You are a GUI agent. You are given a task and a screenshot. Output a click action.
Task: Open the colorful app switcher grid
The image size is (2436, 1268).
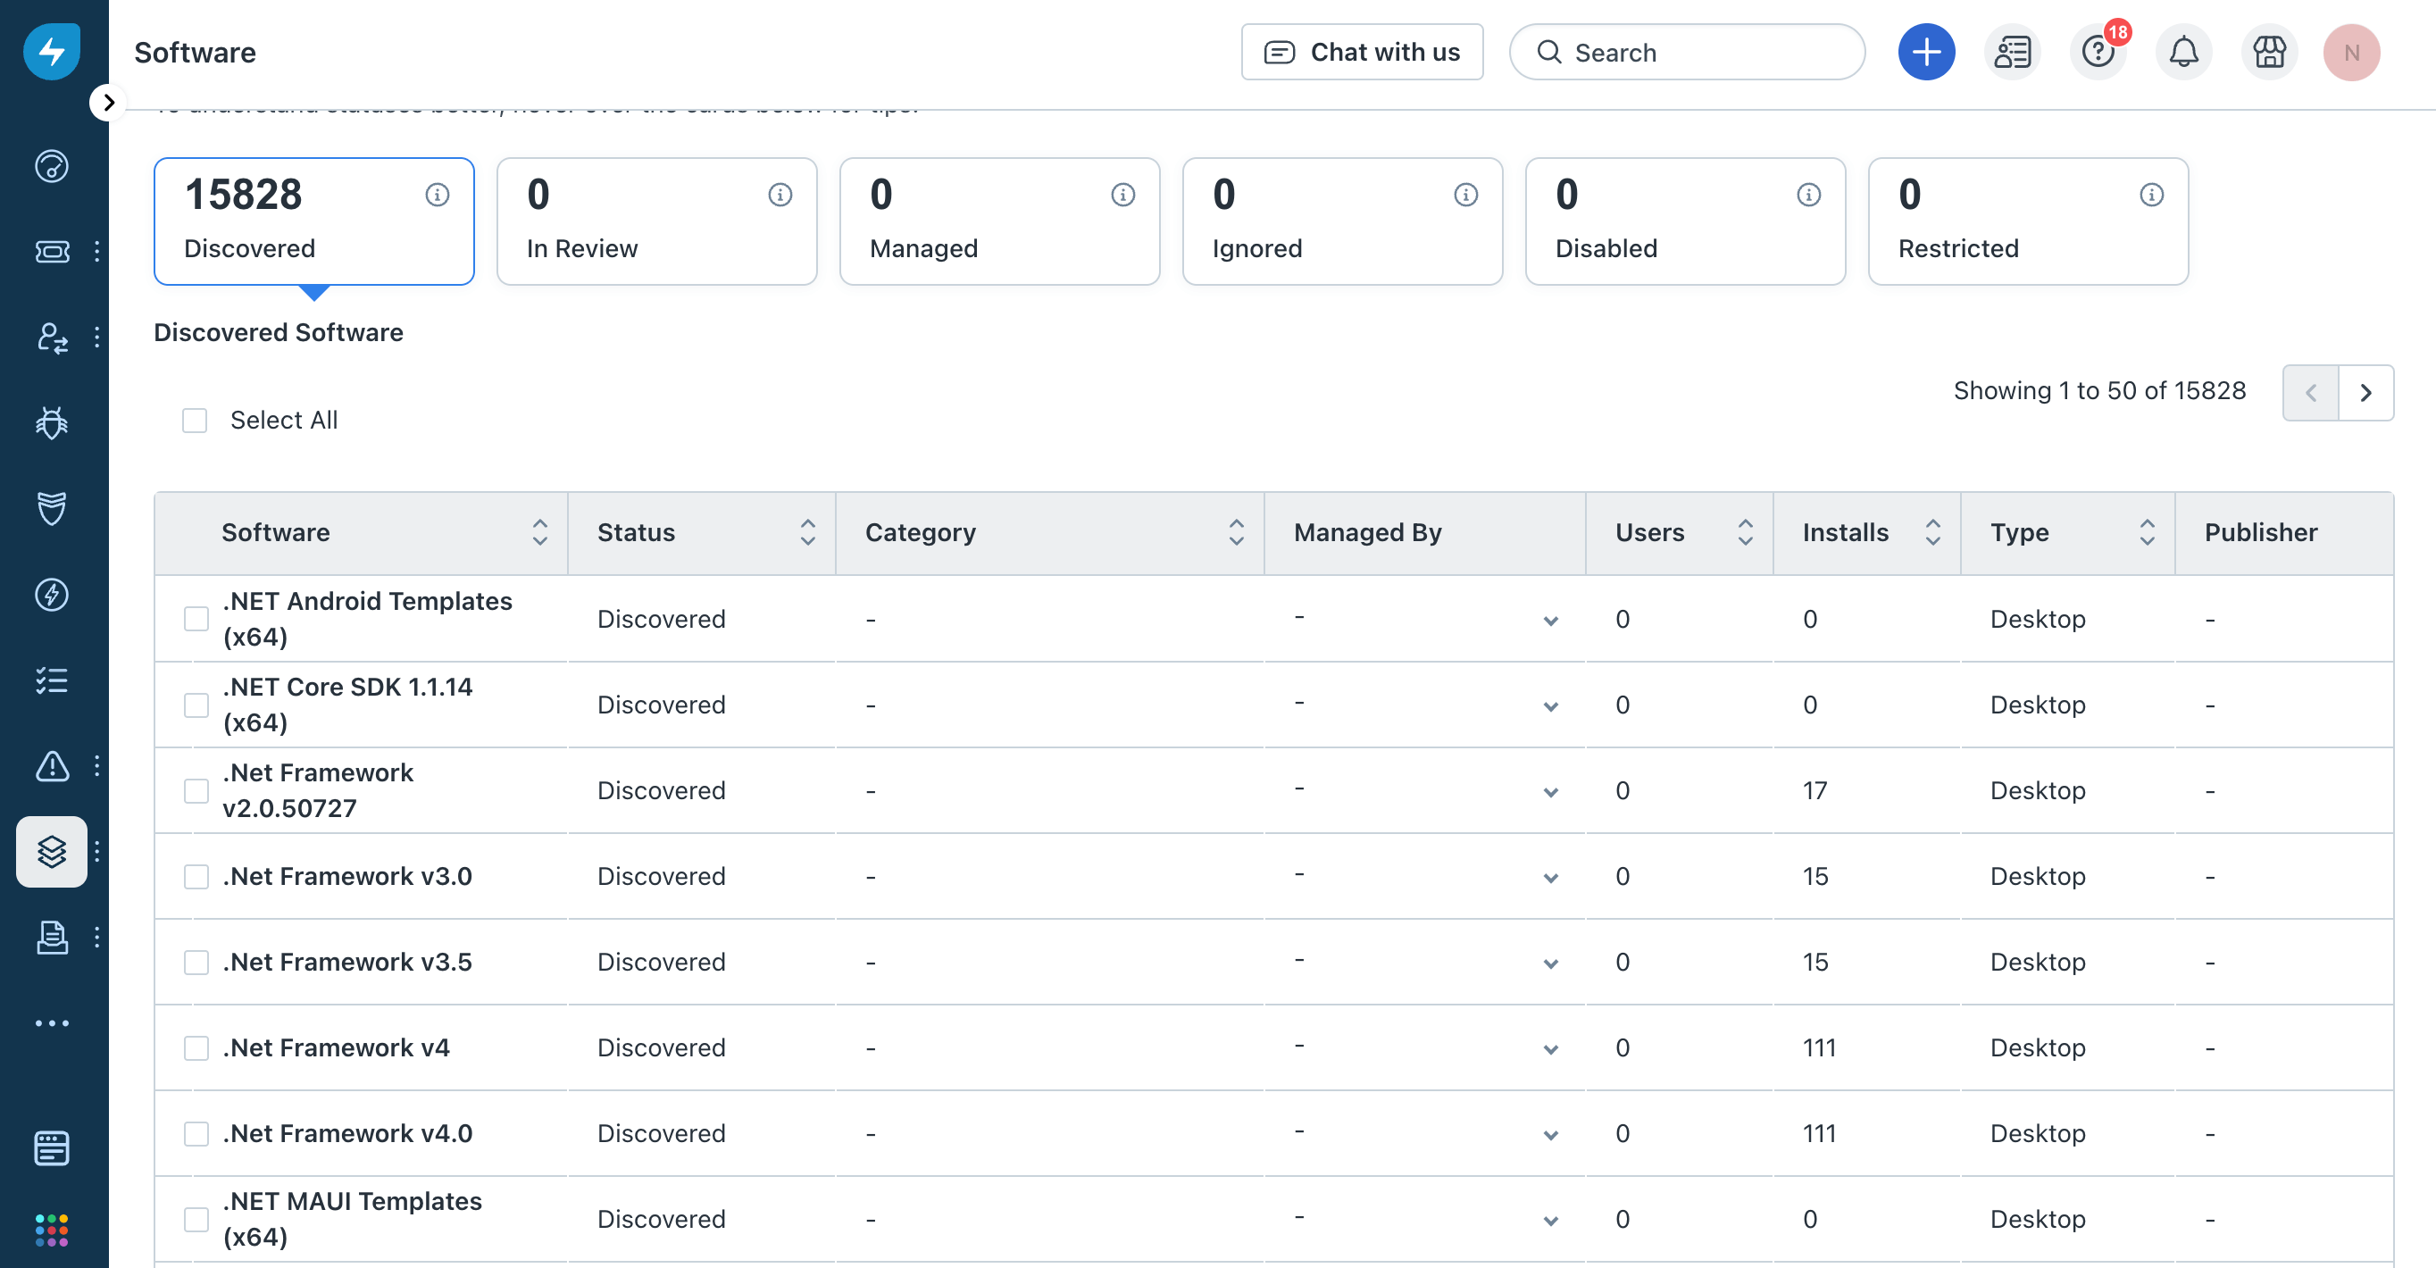(52, 1230)
